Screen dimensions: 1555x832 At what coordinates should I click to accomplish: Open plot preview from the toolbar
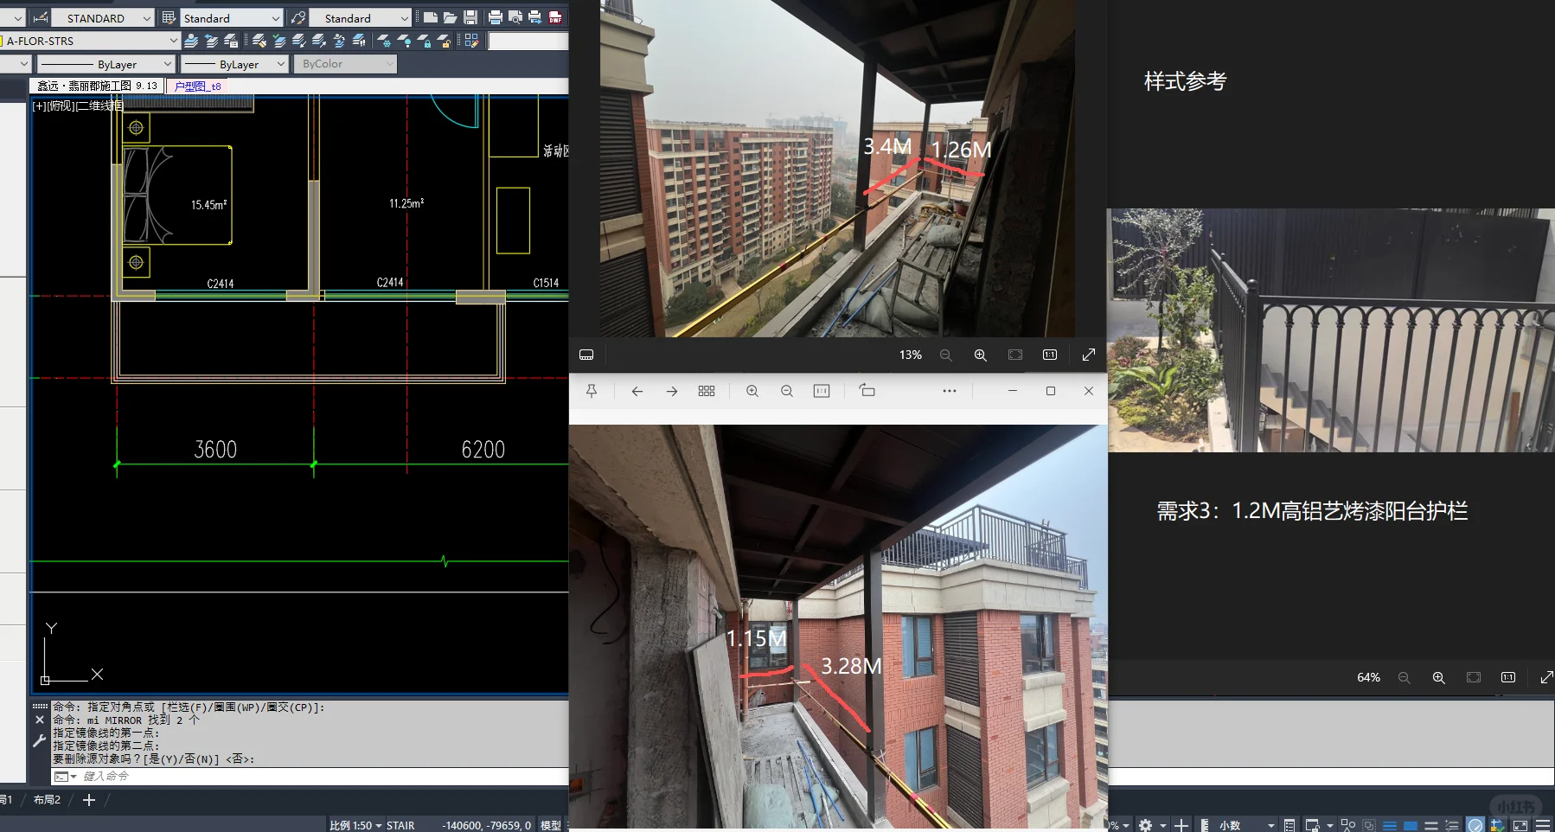coord(514,17)
